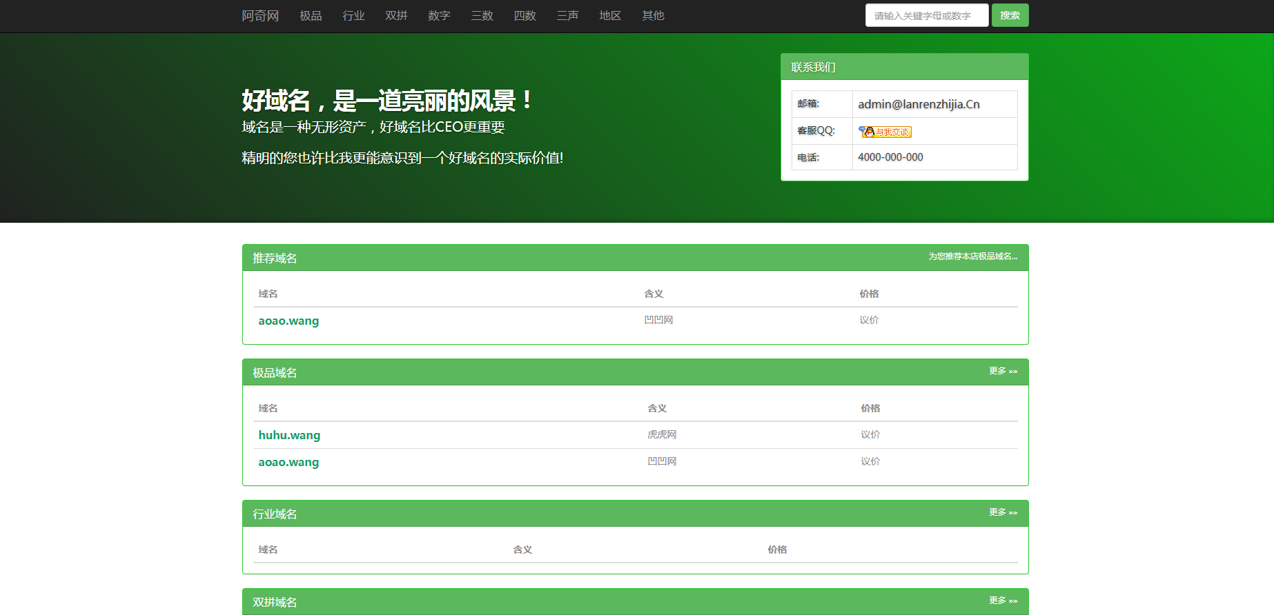
Task: Click 虎虎网 meaning in huhu.wang row
Action: click(662, 434)
